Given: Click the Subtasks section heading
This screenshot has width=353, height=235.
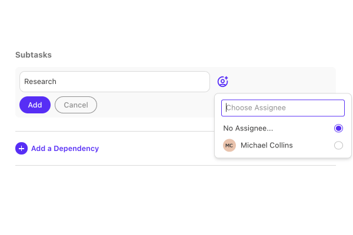Looking at the screenshot, I should point(34,55).
